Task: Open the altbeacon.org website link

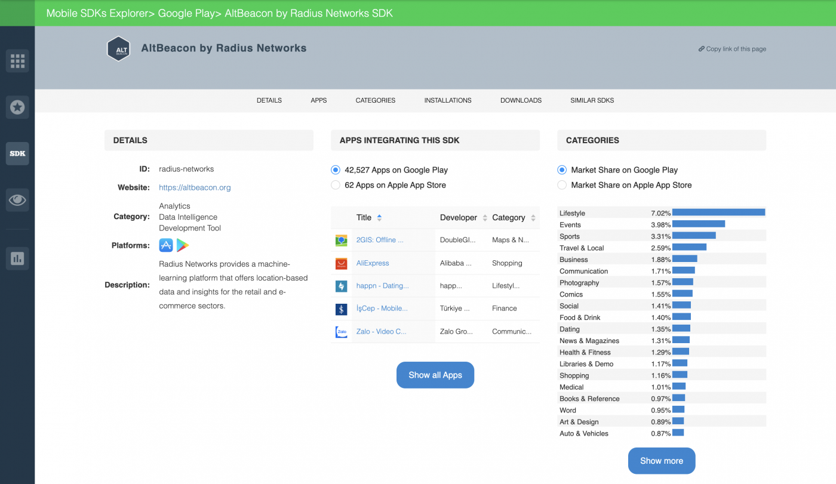Action: [x=195, y=187]
